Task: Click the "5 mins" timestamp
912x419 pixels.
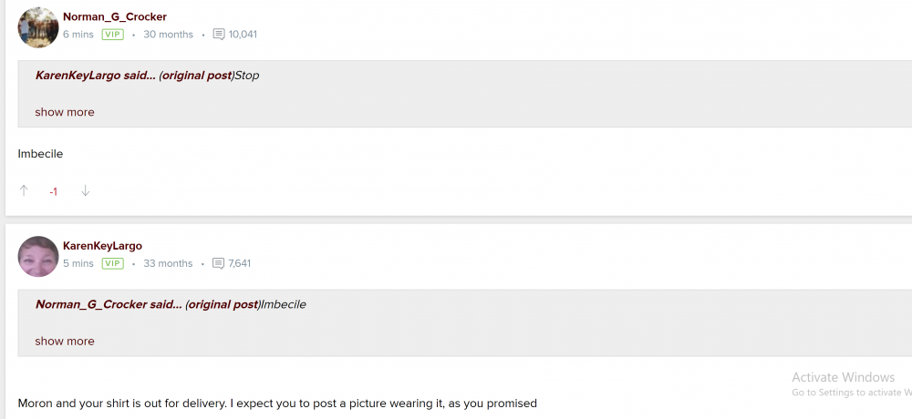Action: click(x=78, y=264)
